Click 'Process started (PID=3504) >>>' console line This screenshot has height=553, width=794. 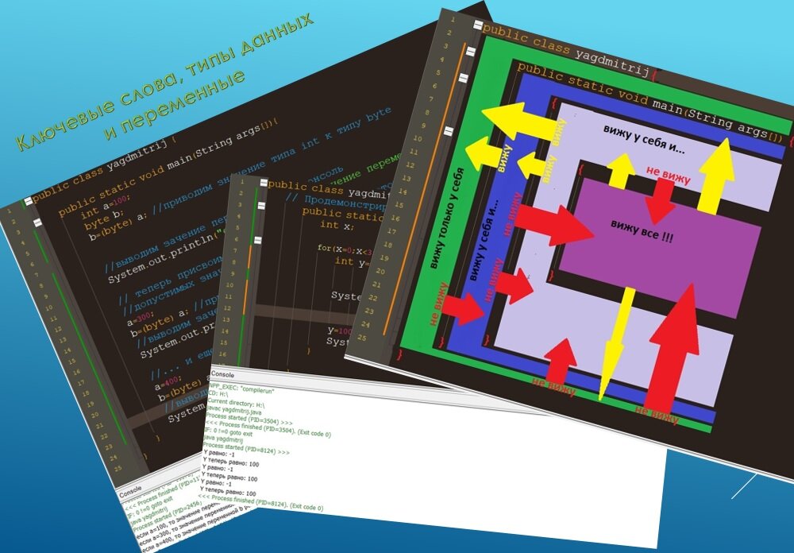tap(249, 420)
